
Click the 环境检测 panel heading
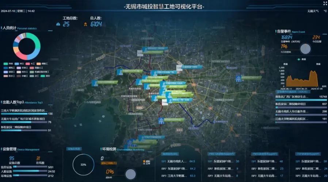(109, 149)
